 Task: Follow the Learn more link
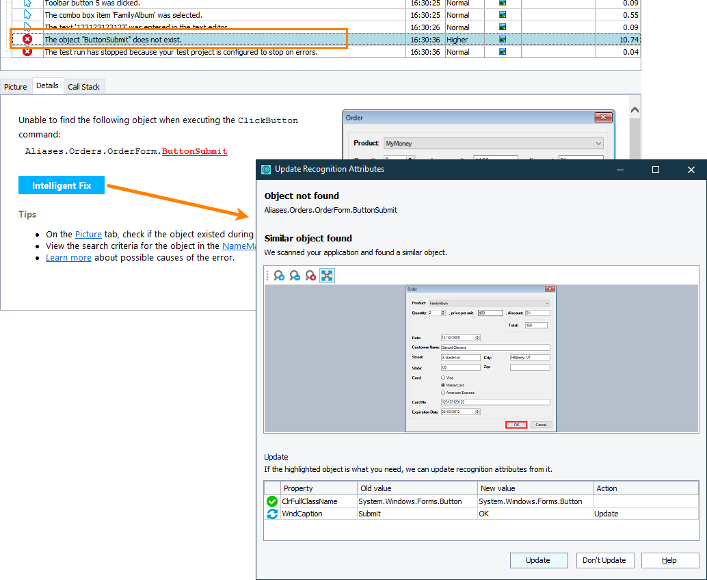click(68, 257)
